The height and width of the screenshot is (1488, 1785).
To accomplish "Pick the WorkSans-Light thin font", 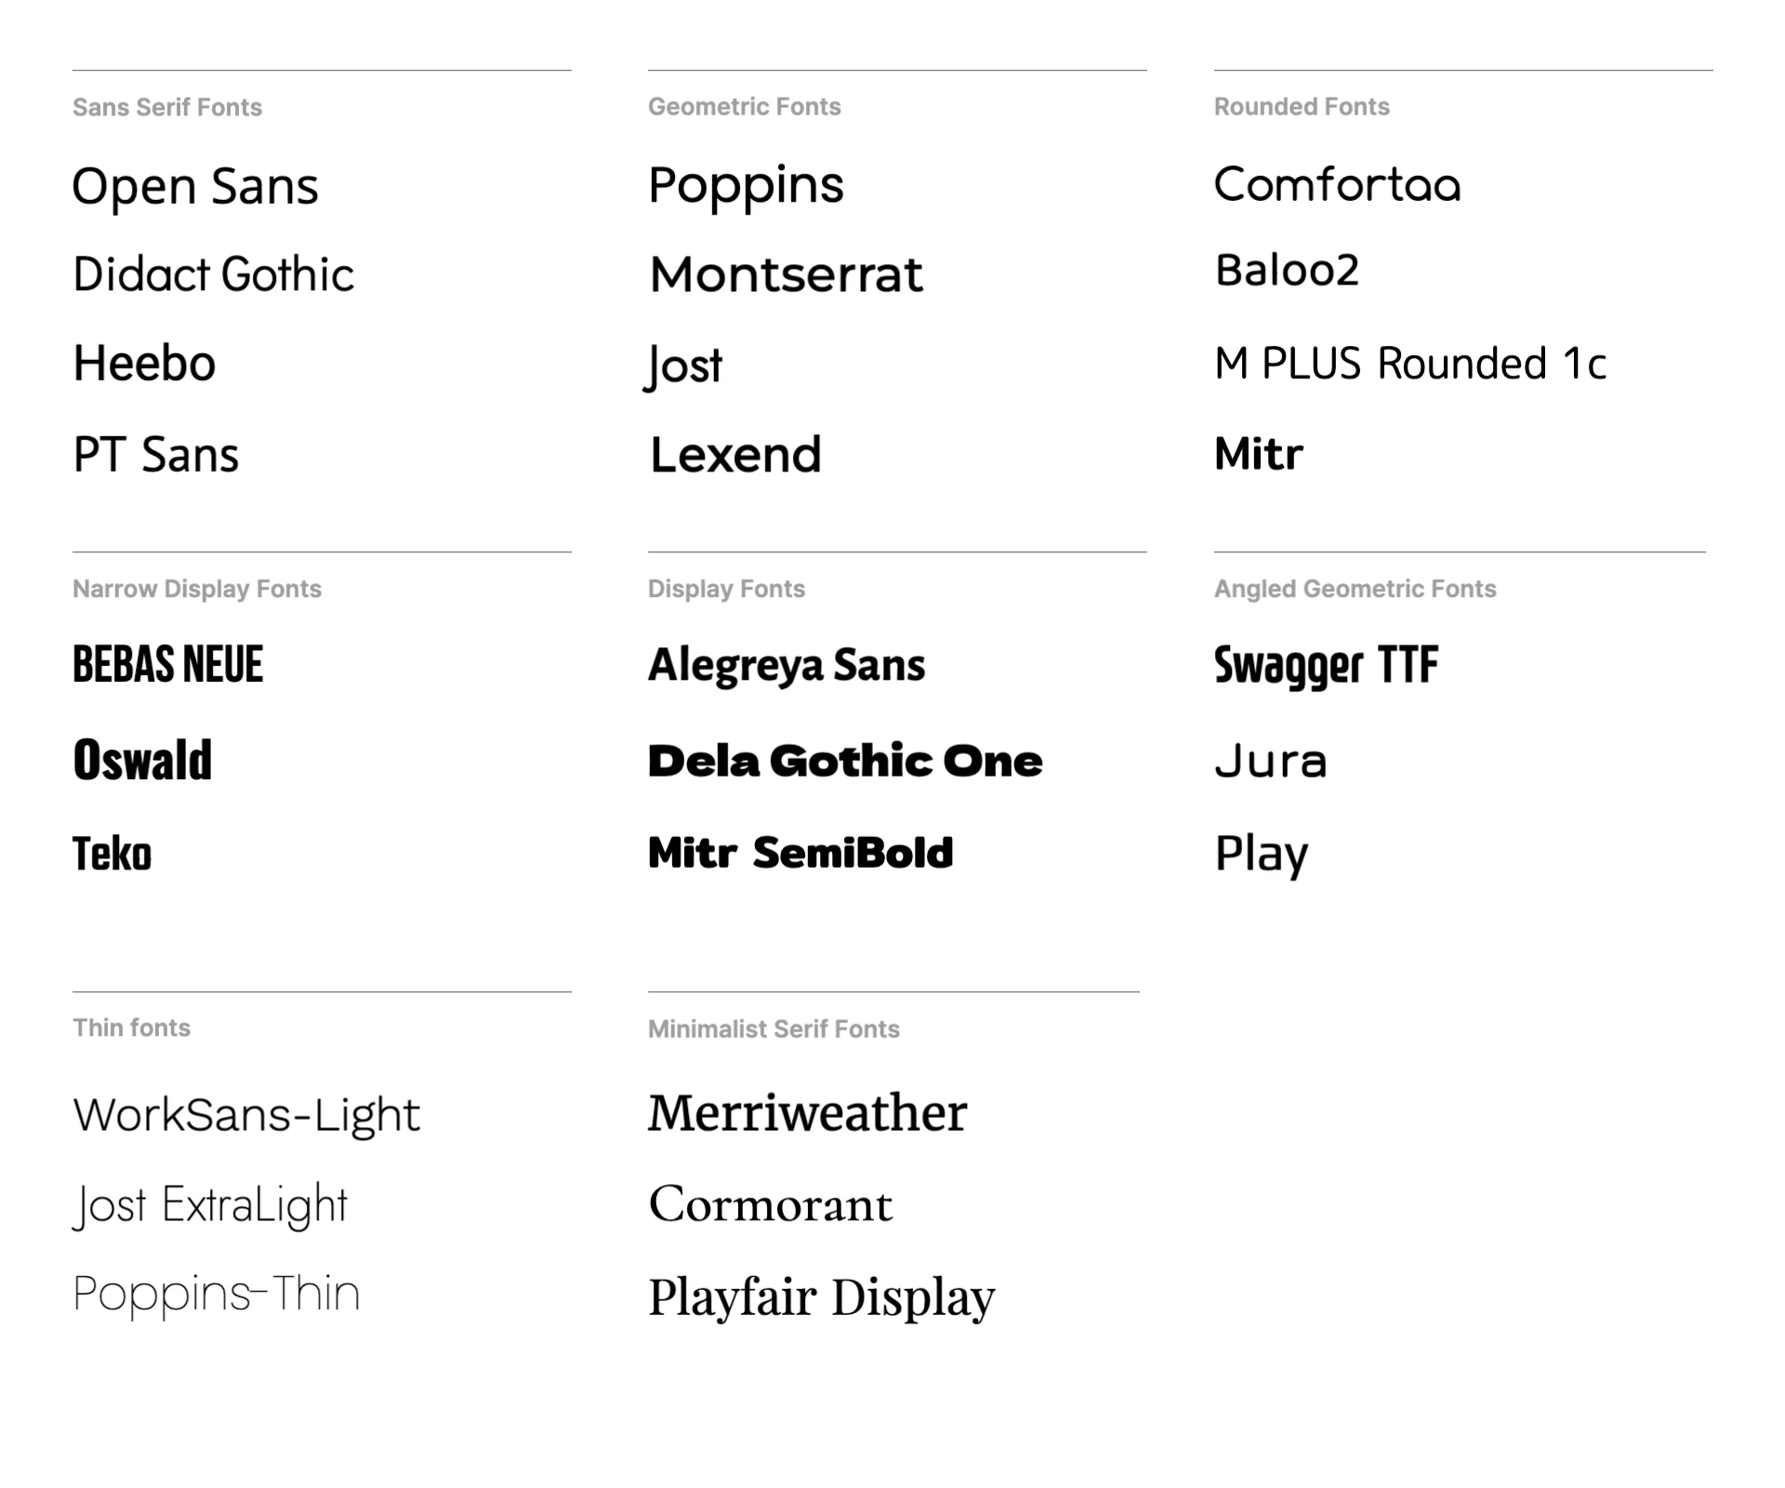I will click(x=246, y=1115).
